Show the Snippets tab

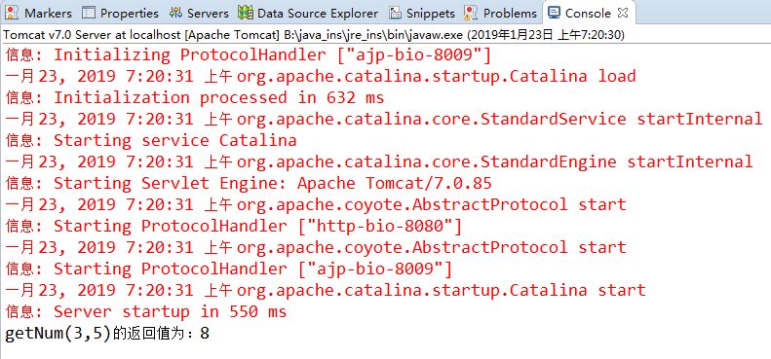[431, 14]
